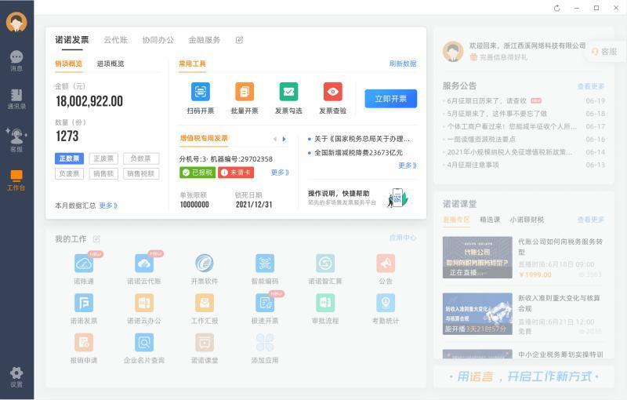This screenshot has height=400, width=627.
Task: Click 查看更多 in 服务公告
Action: [x=591, y=86]
